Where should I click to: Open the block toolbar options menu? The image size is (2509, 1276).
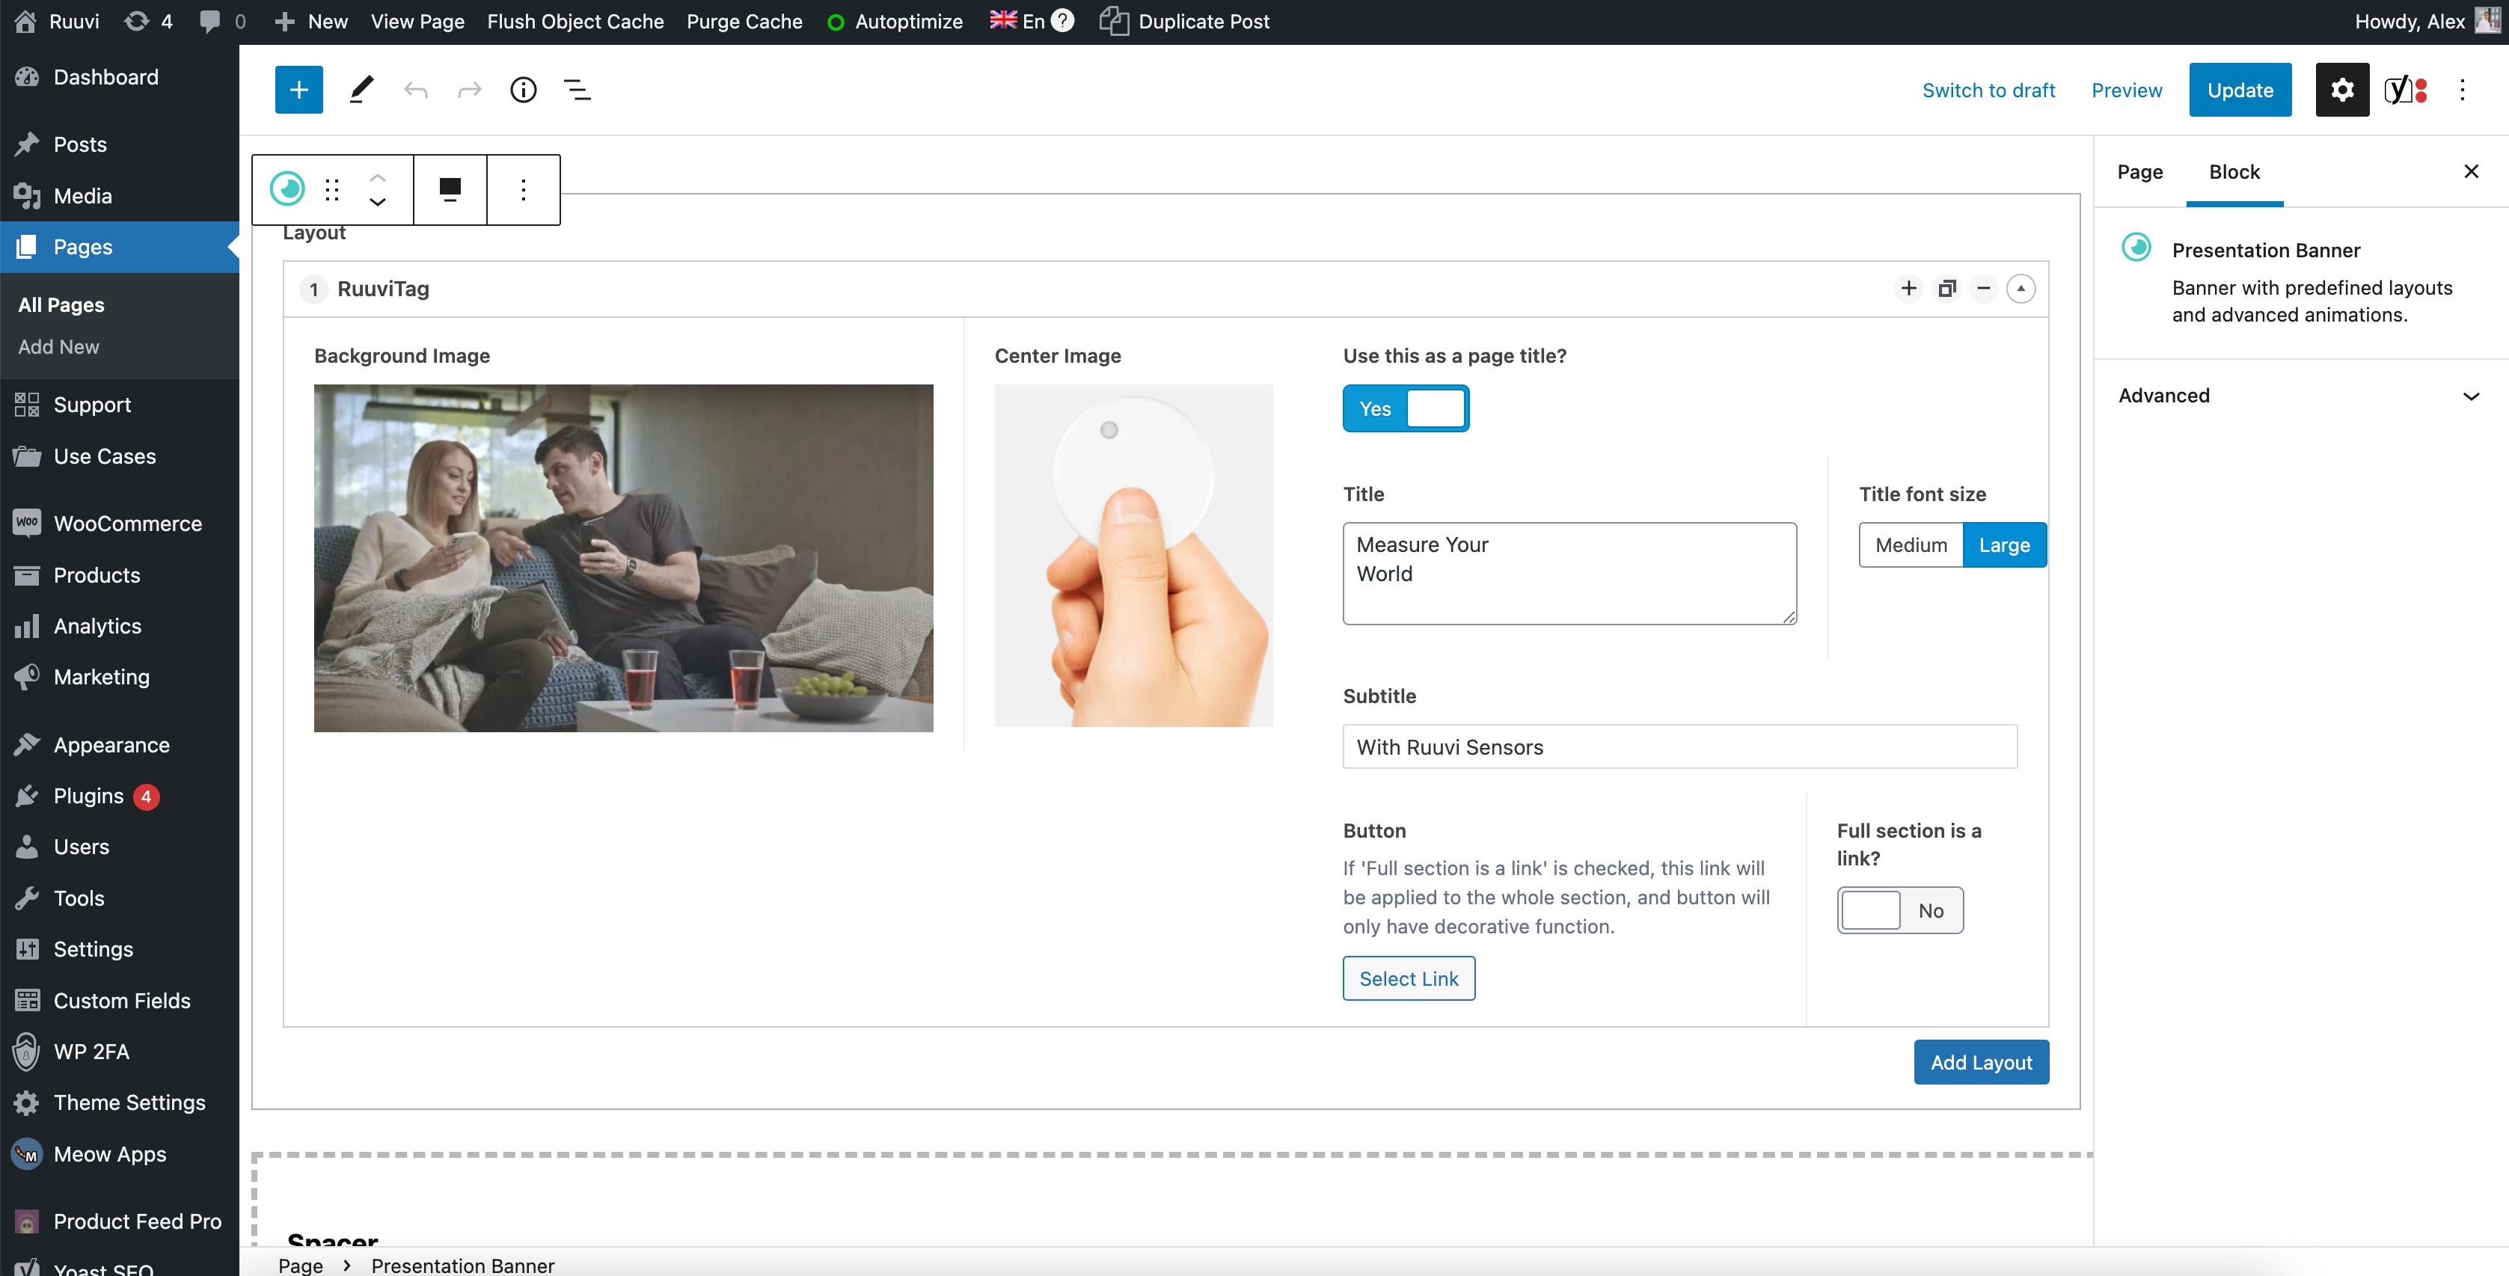[x=523, y=189]
